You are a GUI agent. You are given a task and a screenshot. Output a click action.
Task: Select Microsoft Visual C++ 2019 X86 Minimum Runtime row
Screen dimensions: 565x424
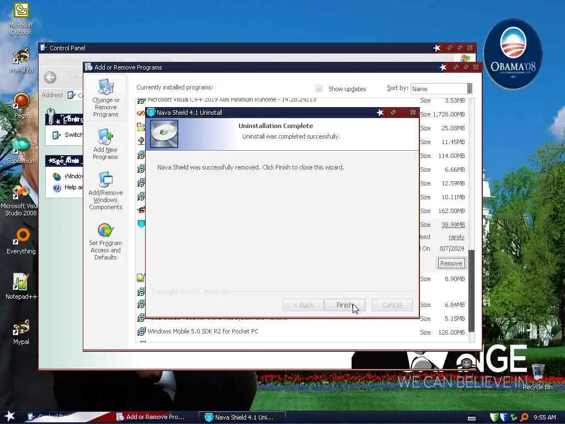point(231,100)
